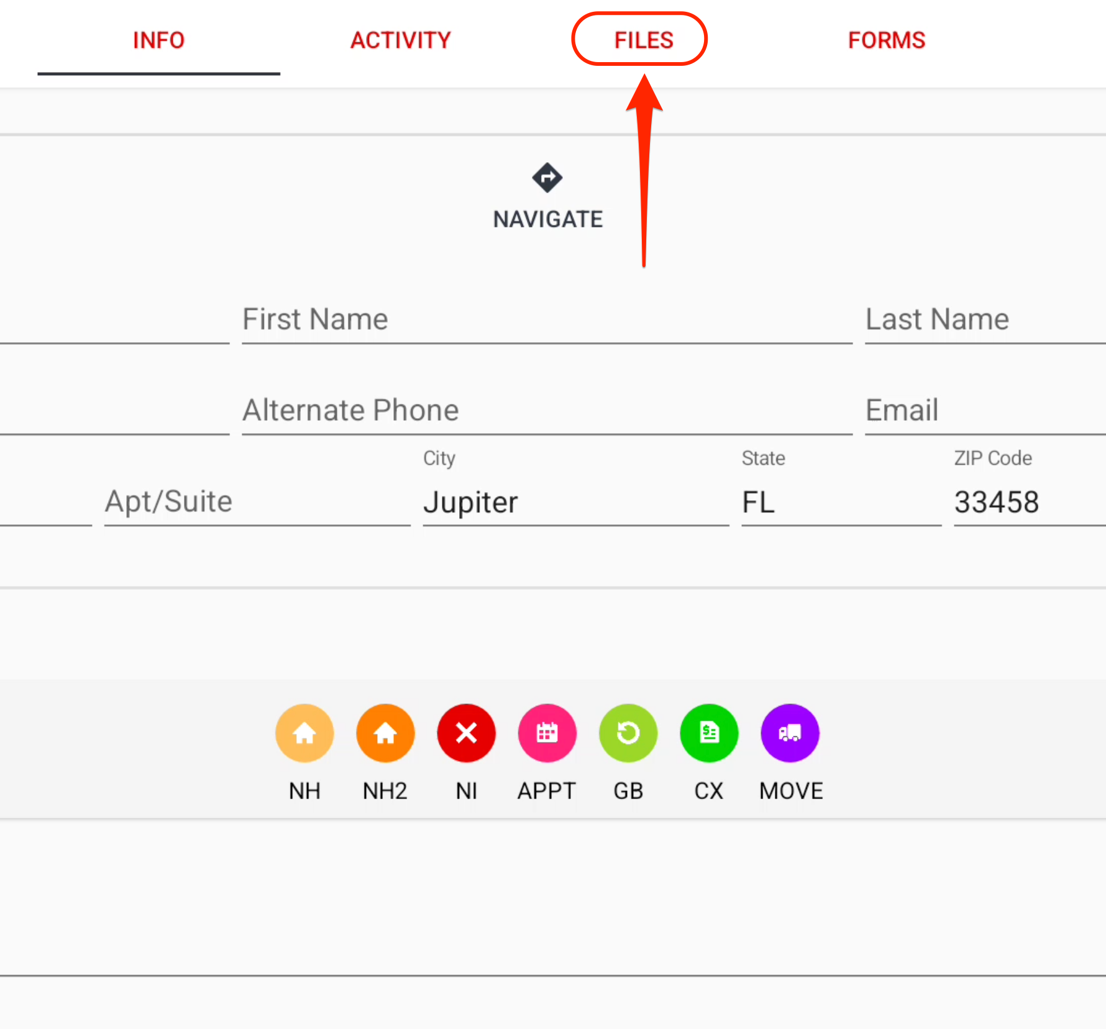1106x1029 pixels.
Task: Switch to the INFO tab
Action: (x=159, y=40)
